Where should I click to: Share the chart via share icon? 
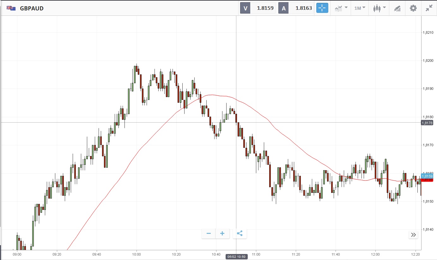coord(240,234)
